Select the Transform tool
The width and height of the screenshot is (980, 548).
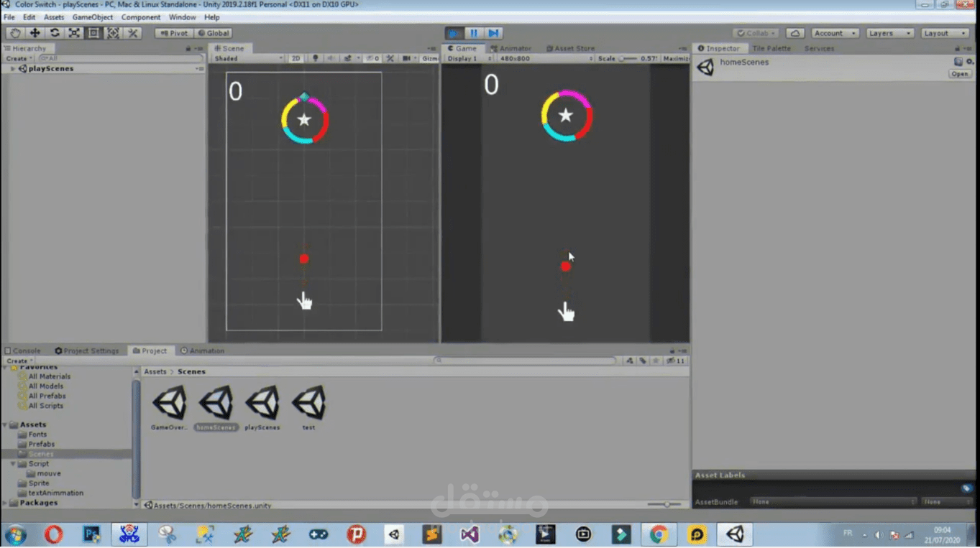(113, 33)
